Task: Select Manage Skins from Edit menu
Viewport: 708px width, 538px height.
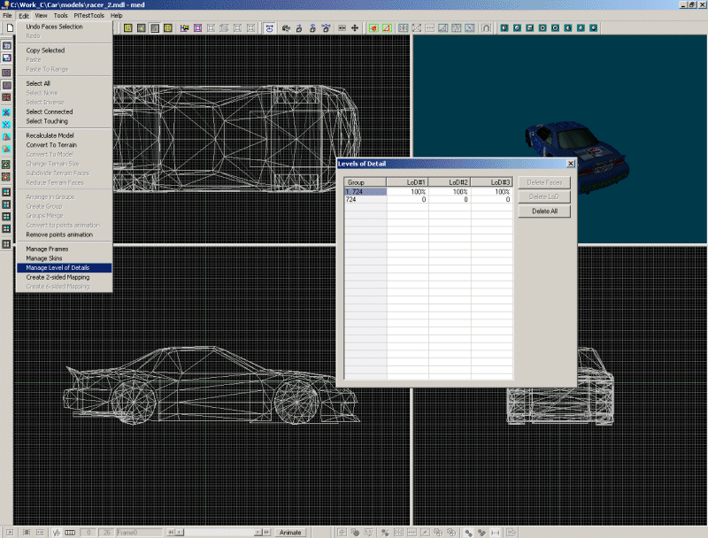Action: (x=44, y=258)
